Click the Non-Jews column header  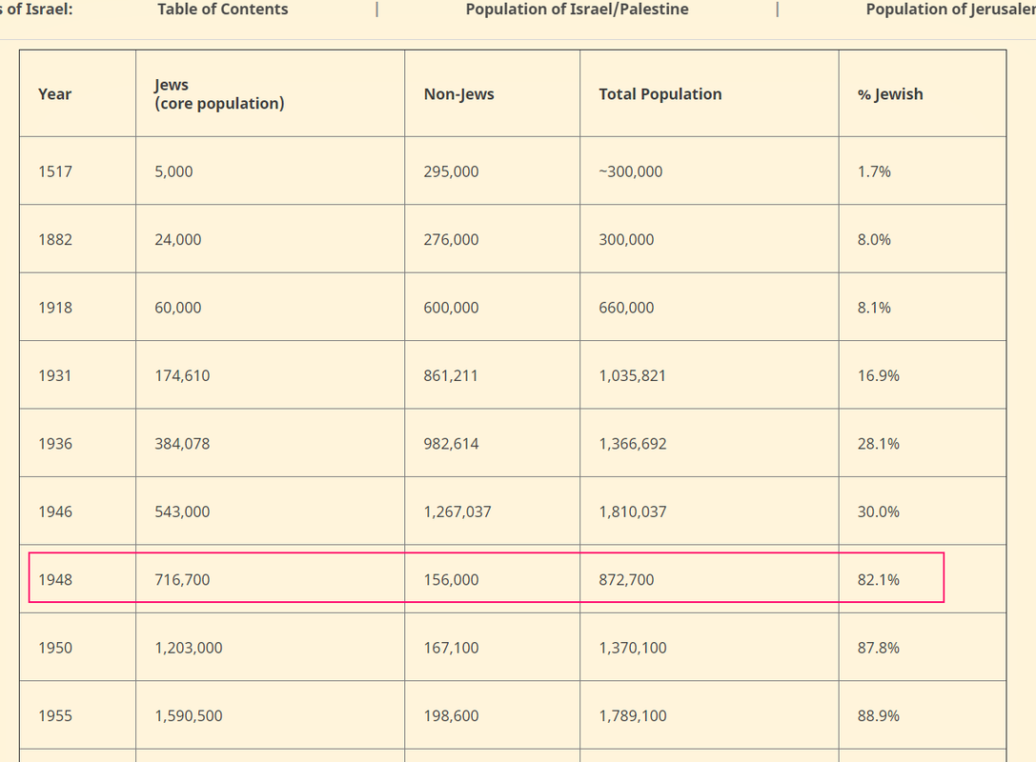click(492, 93)
